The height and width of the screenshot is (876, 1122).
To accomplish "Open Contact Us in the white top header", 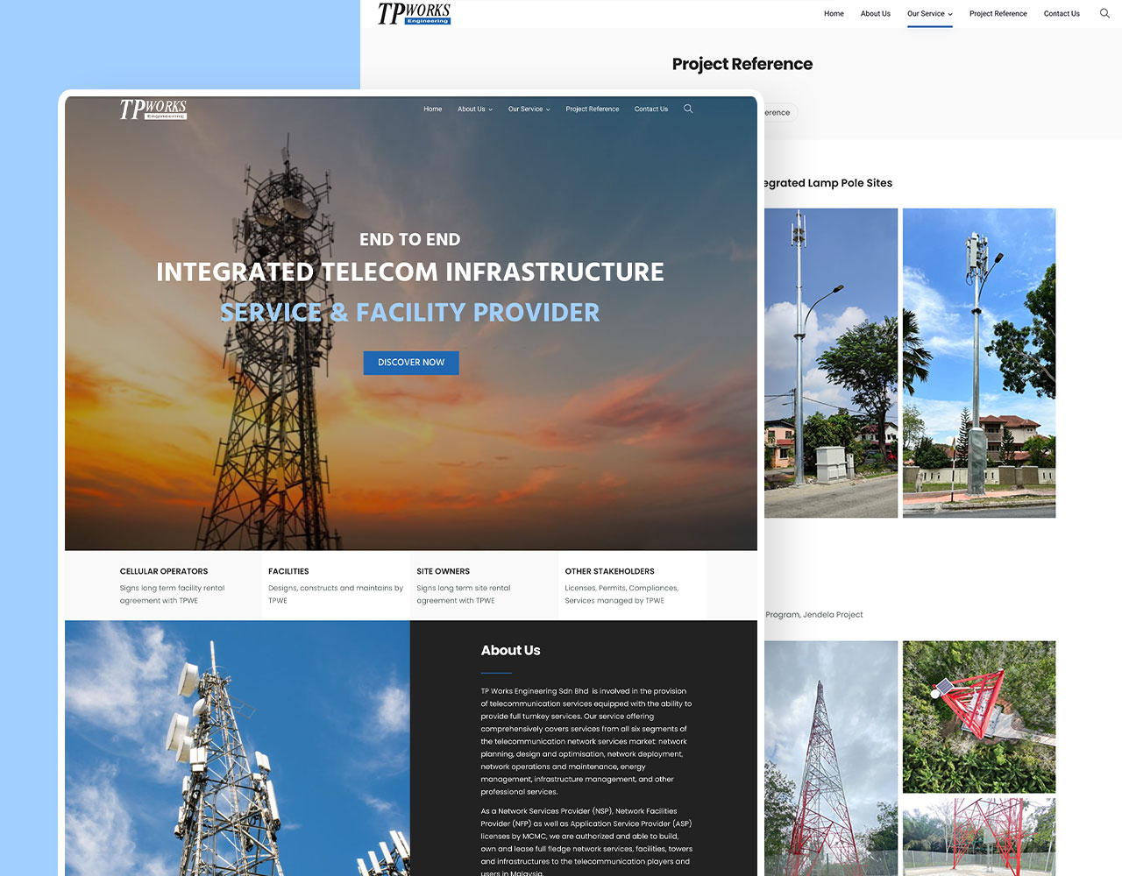I will pos(1061,14).
